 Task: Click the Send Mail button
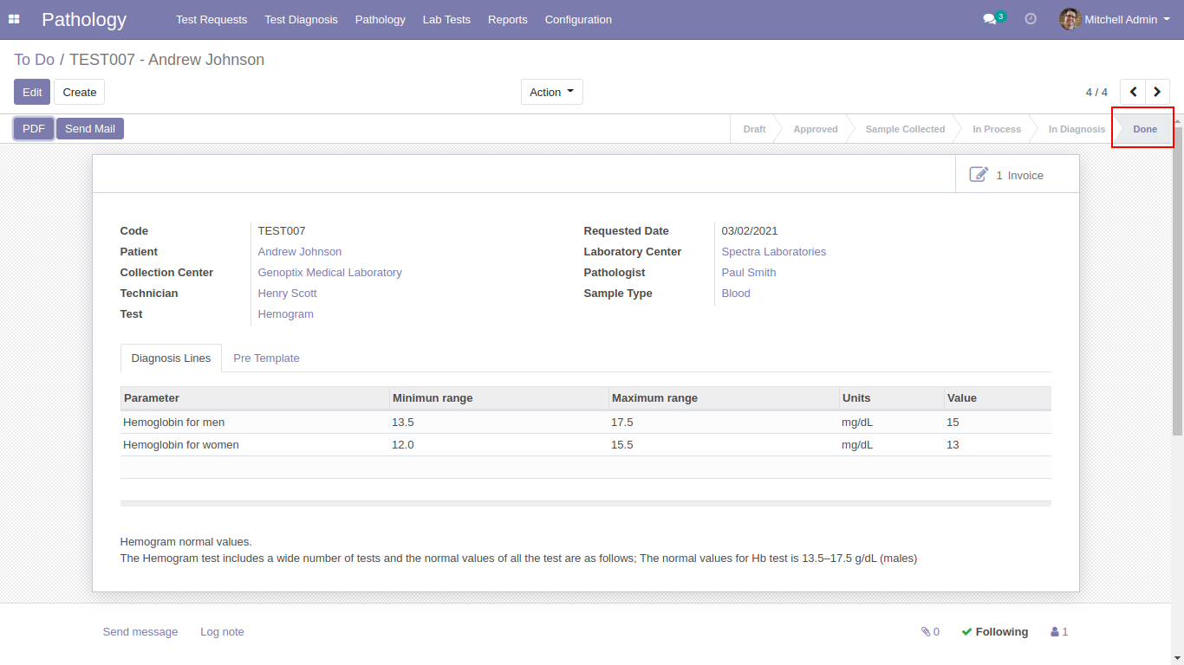point(90,129)
